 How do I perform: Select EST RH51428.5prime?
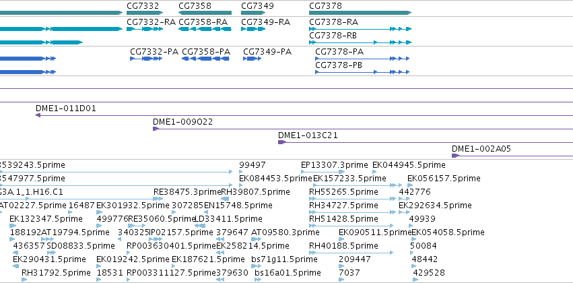(343, 219)
